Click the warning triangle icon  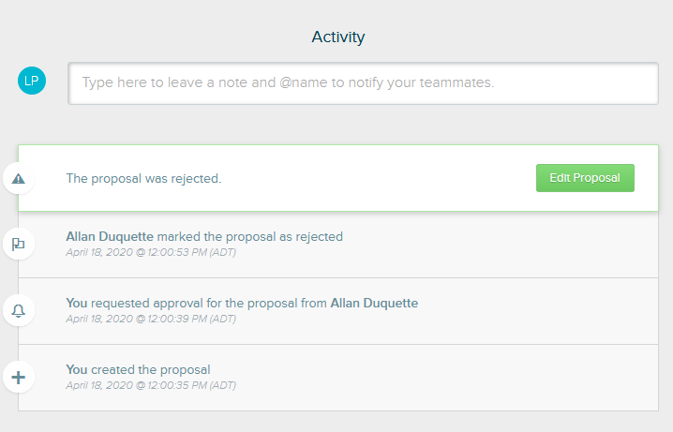tap(19, 178)
